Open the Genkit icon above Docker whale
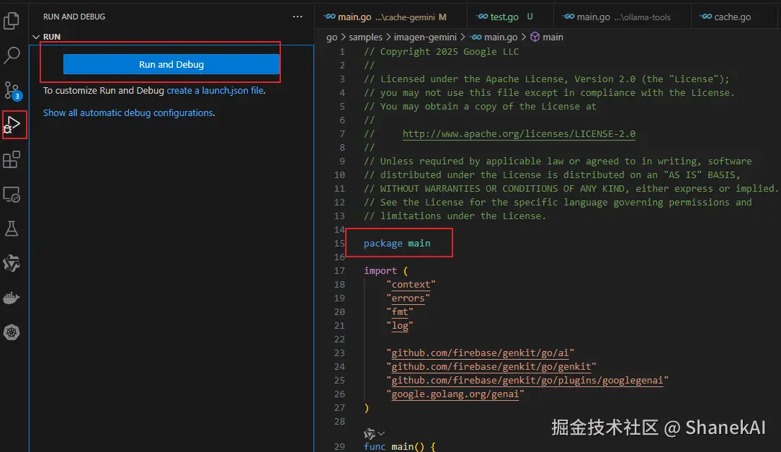 [12, 263]
